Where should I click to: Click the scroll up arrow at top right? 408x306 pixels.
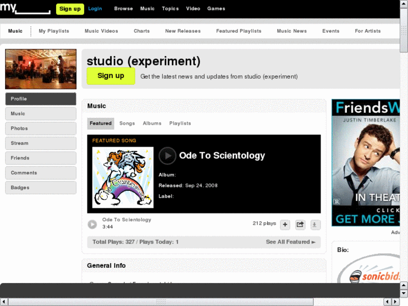[x=404, y=4]
